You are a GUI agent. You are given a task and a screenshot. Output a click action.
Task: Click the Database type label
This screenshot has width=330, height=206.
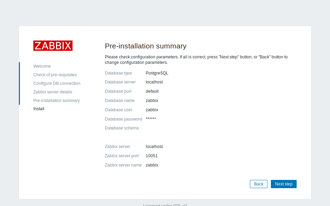(118, 73)
